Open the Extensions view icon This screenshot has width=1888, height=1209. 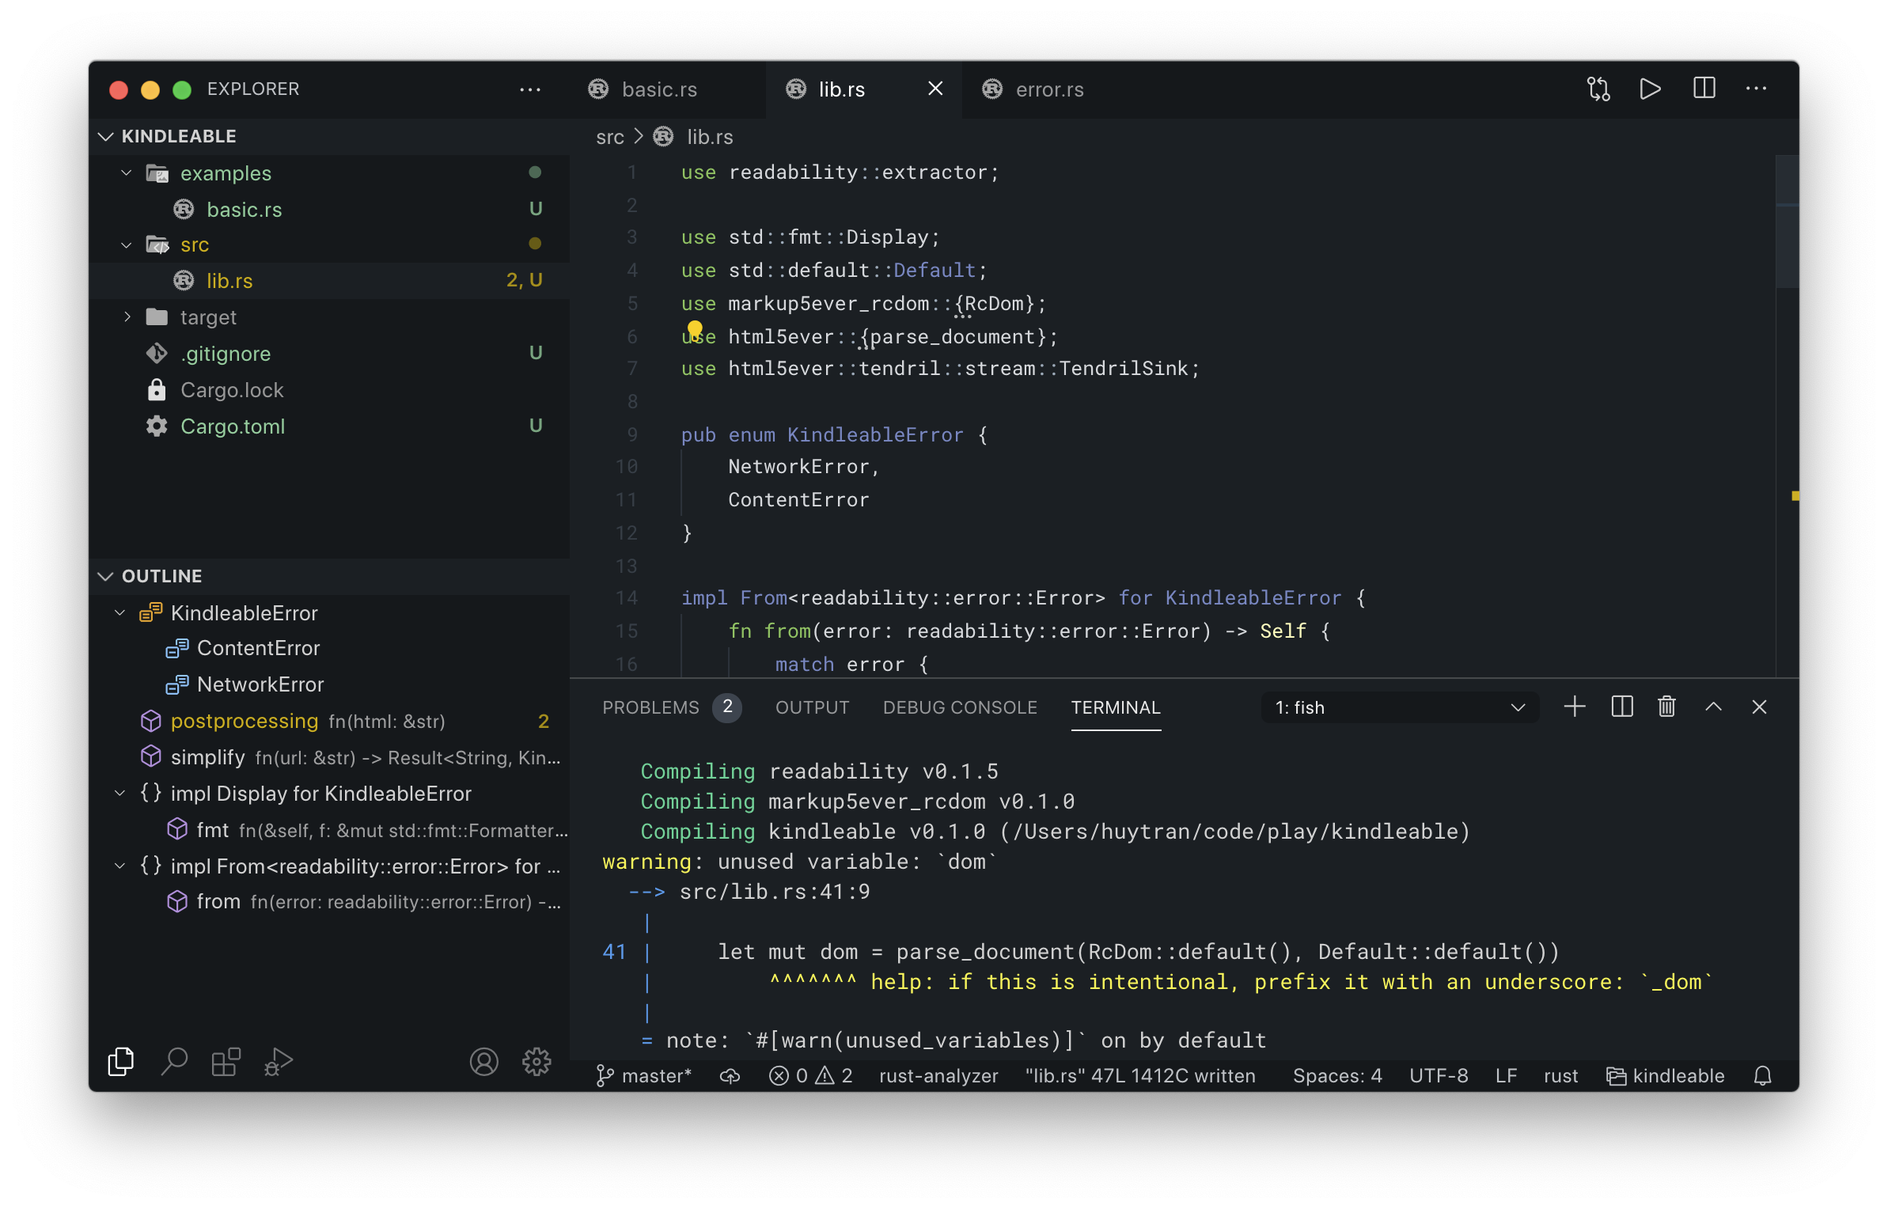(x=226, y=1061)
